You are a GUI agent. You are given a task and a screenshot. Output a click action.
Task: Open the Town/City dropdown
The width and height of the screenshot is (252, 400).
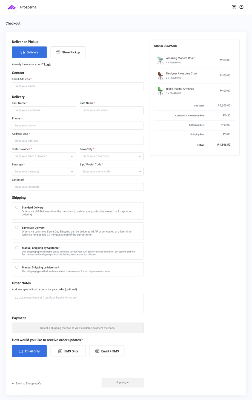[111, 156]
